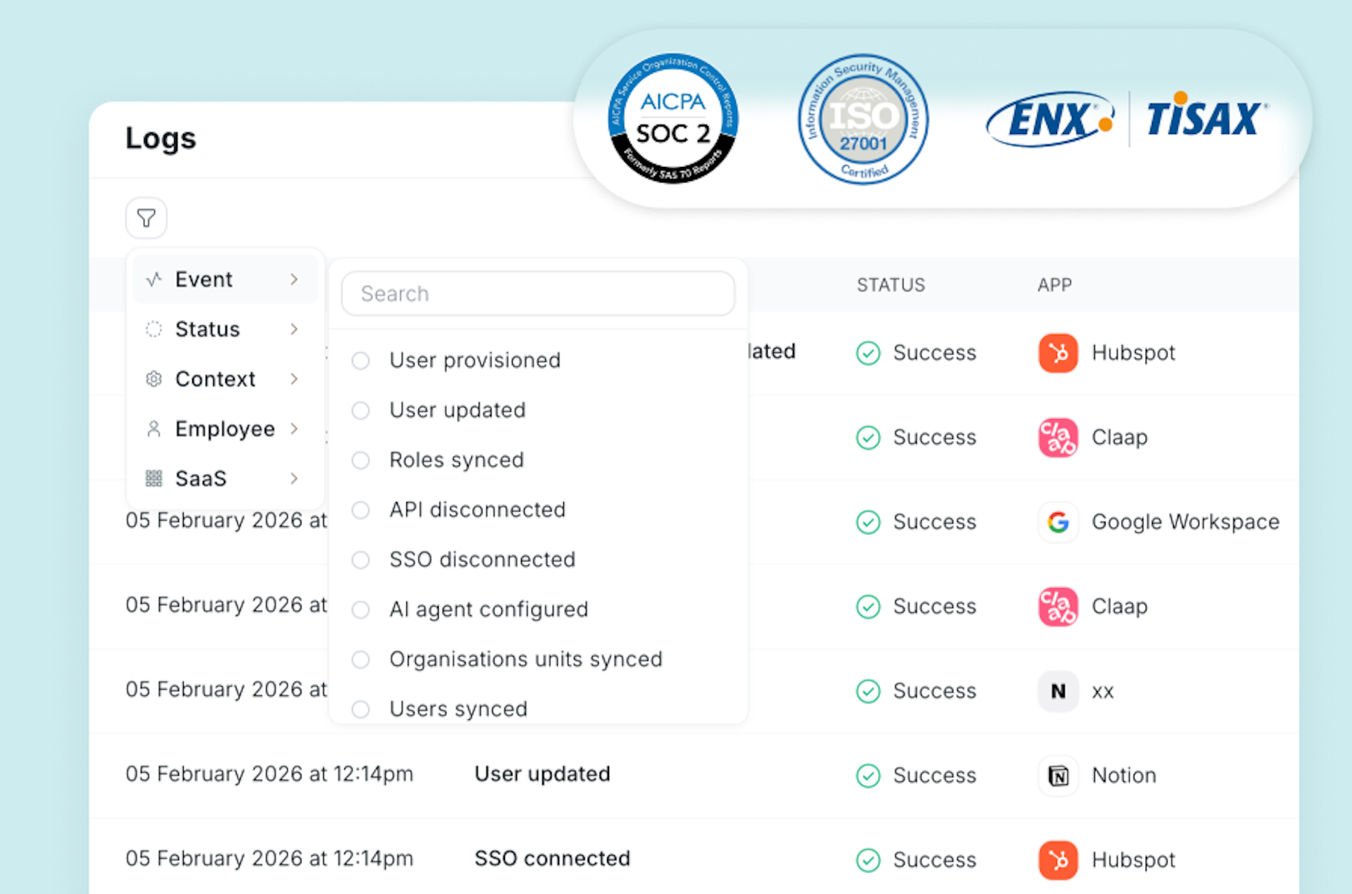Click the ENX TISAX logo
1352x894 pixels.
[1127, 118]
